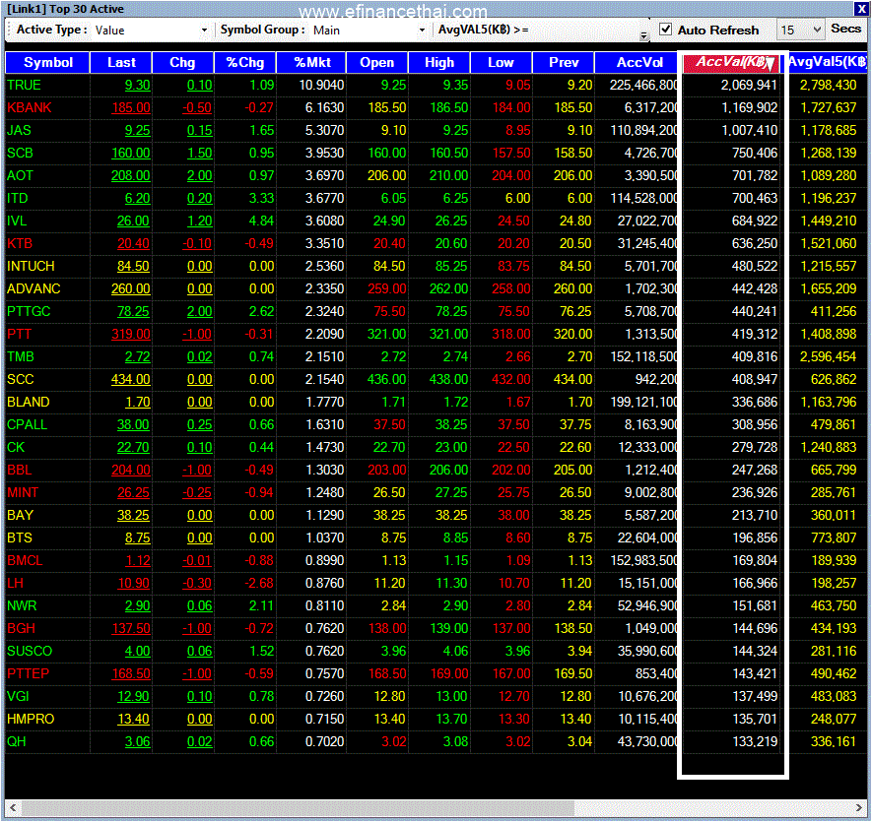Viewport: 872px width, 822px height.
Task: Sort by the %Chg column header
Action: click(244, 62)
